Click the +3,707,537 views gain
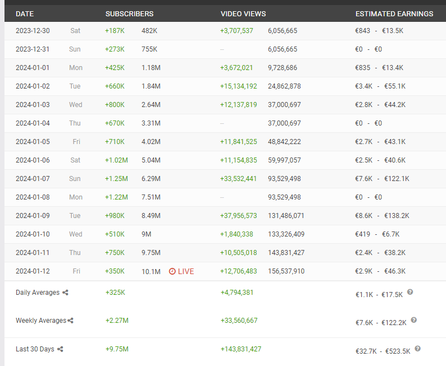446x366 pixels. (x=236, y=31)
